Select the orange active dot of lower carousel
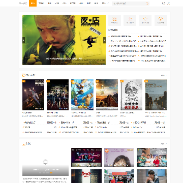Screen dimensions: 183x183 coord(51,173)
